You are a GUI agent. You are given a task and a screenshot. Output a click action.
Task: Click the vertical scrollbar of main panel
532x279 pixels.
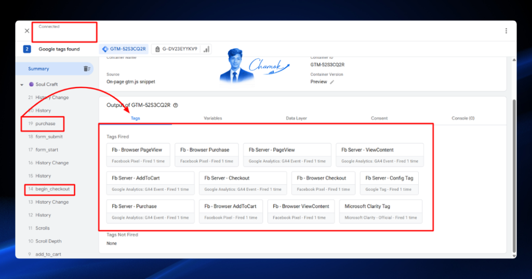pos(514,176)
